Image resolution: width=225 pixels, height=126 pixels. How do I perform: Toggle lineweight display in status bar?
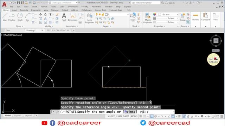point(180,117)
